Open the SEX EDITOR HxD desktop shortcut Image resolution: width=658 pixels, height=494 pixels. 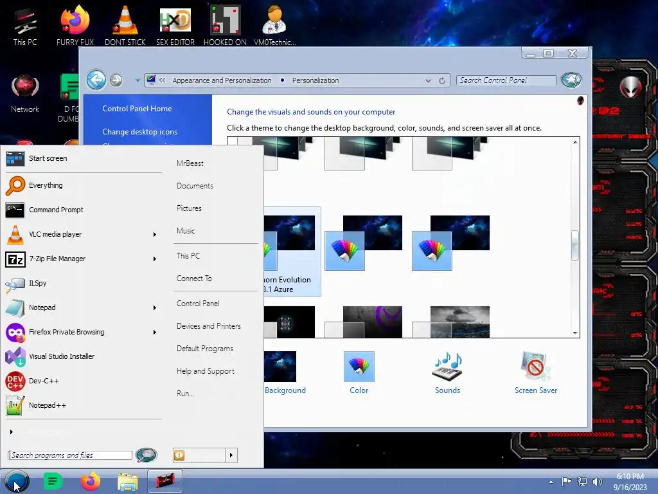175,25
